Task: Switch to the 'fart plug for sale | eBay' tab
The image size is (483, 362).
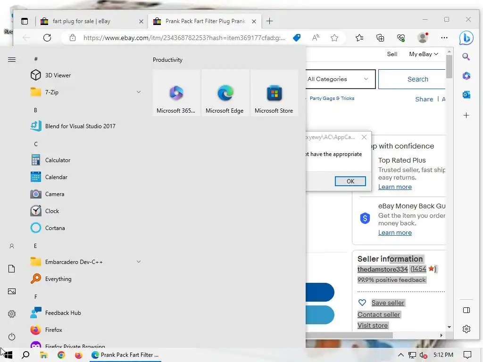Action: pos(92,21)
